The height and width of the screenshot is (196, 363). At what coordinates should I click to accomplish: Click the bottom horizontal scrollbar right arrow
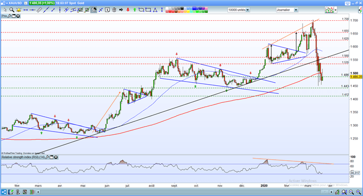click(332, 192)
